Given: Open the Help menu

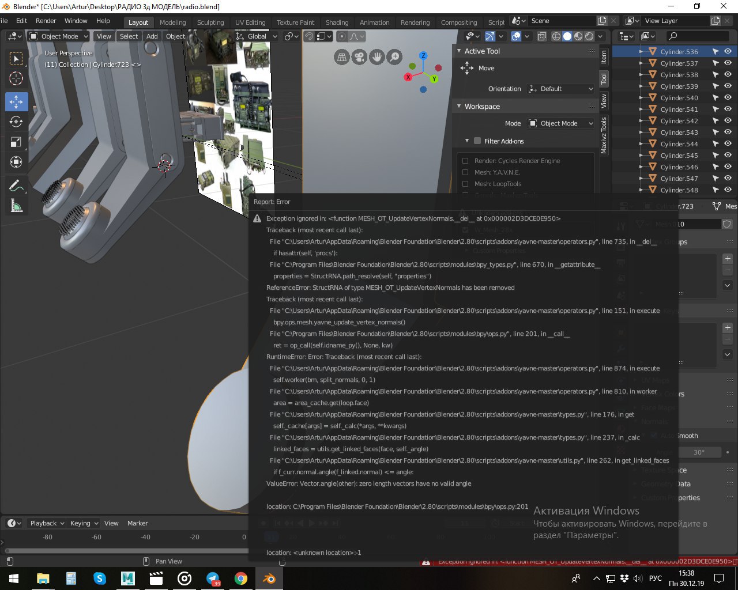Looking at the screenshot, I should click(x=103, y=21).
